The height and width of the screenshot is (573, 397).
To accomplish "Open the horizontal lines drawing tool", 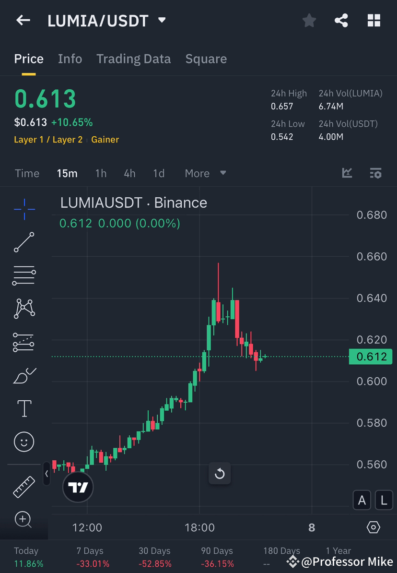I will (24, 275).
